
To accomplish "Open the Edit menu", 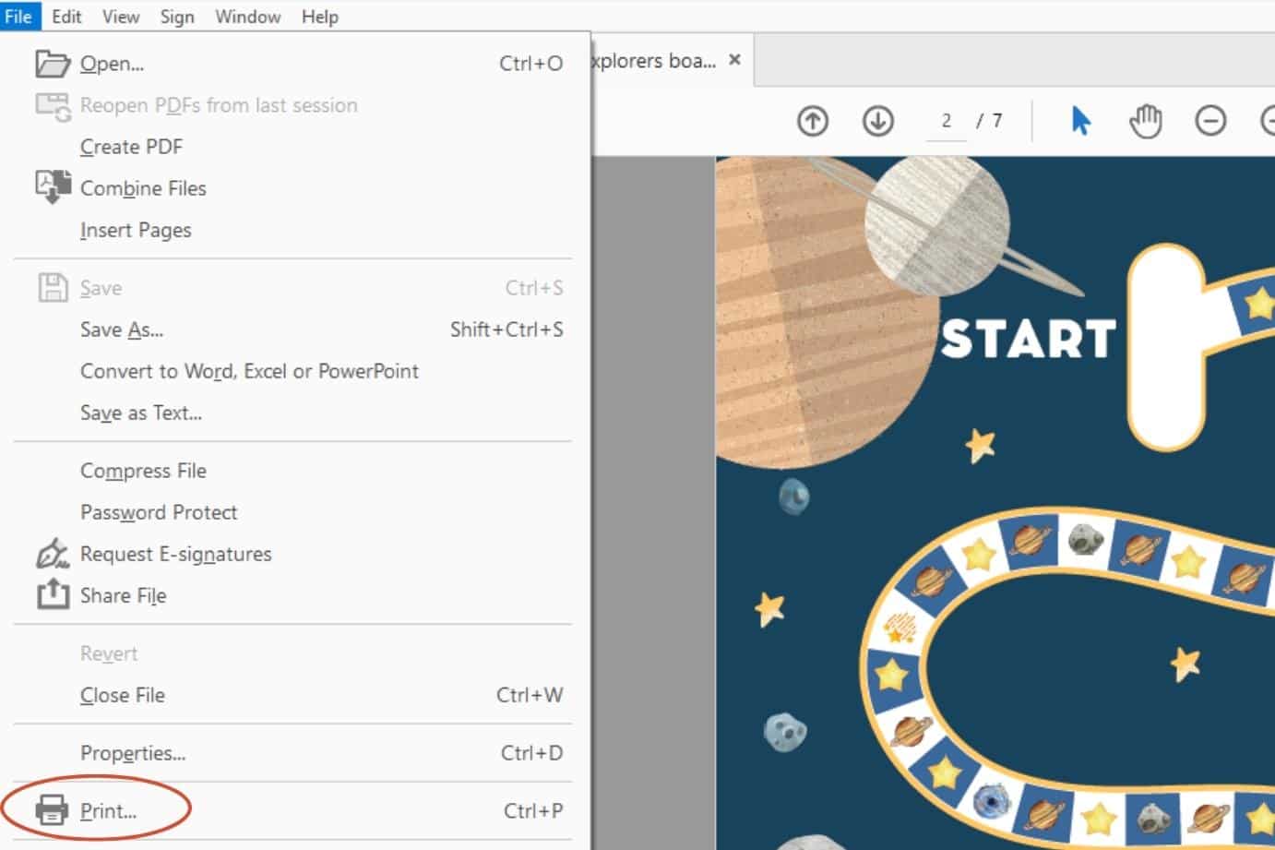I will pos(65,16).
